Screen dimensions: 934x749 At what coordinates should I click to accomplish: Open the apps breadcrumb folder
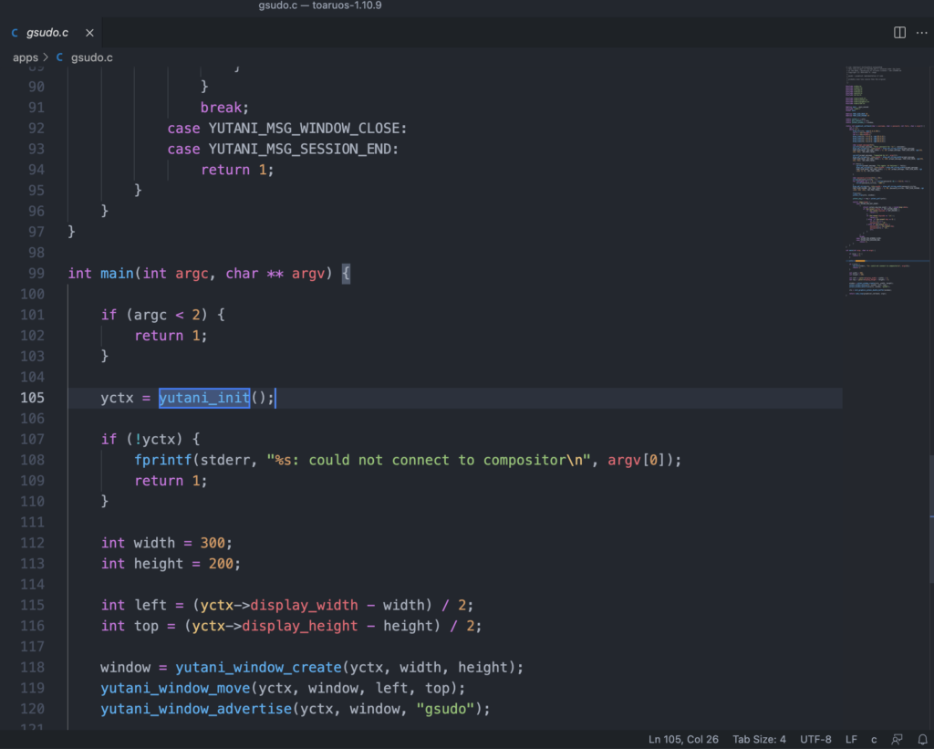(x=25, y=57)
